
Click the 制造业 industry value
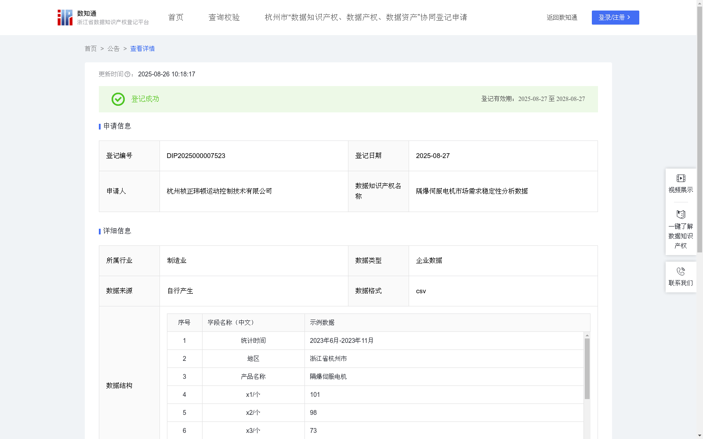177,261
